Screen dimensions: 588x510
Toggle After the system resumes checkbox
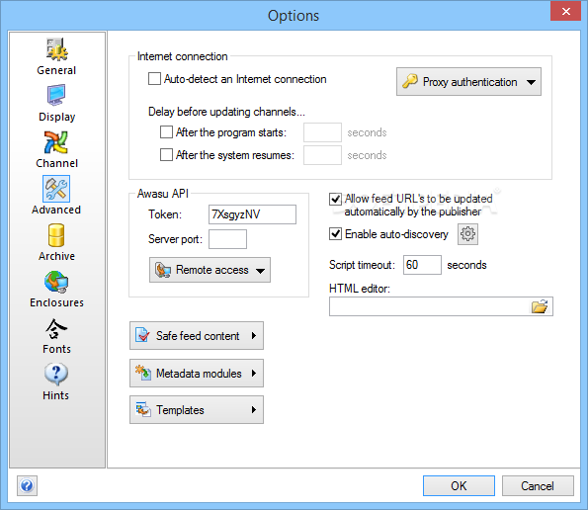[x=166, y=154]
